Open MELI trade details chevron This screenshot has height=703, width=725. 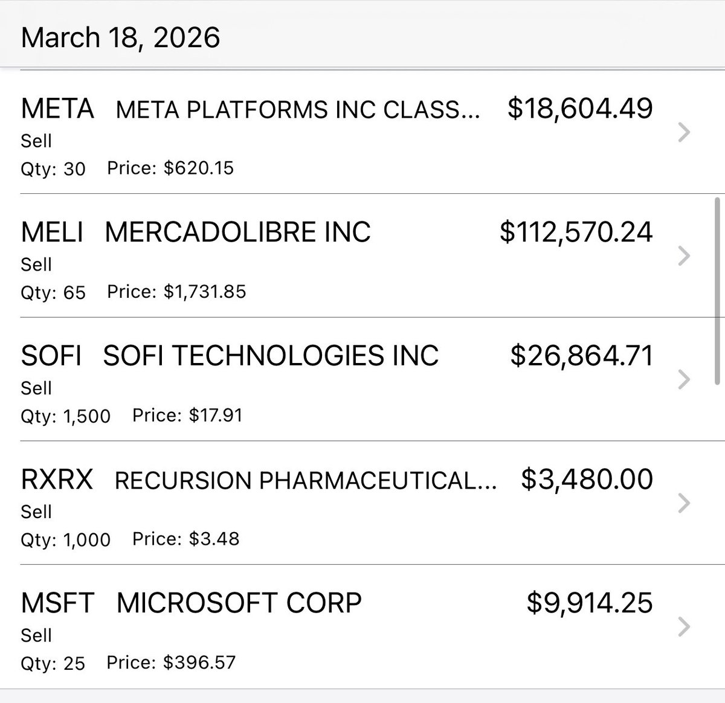684,256
